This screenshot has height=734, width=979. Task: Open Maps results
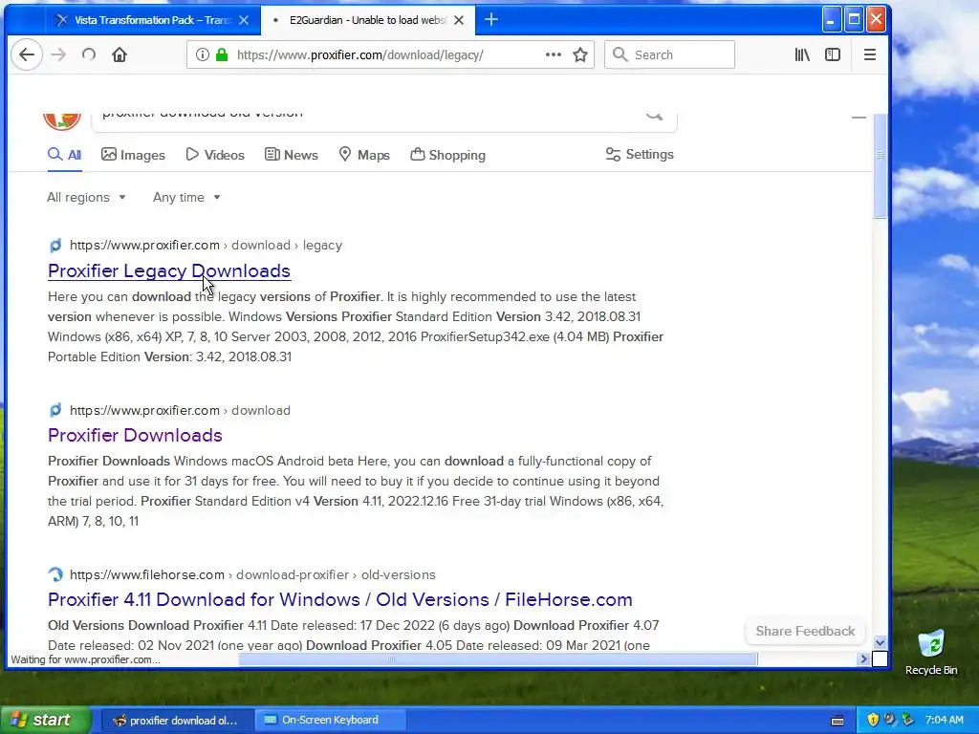click(364, 155)
